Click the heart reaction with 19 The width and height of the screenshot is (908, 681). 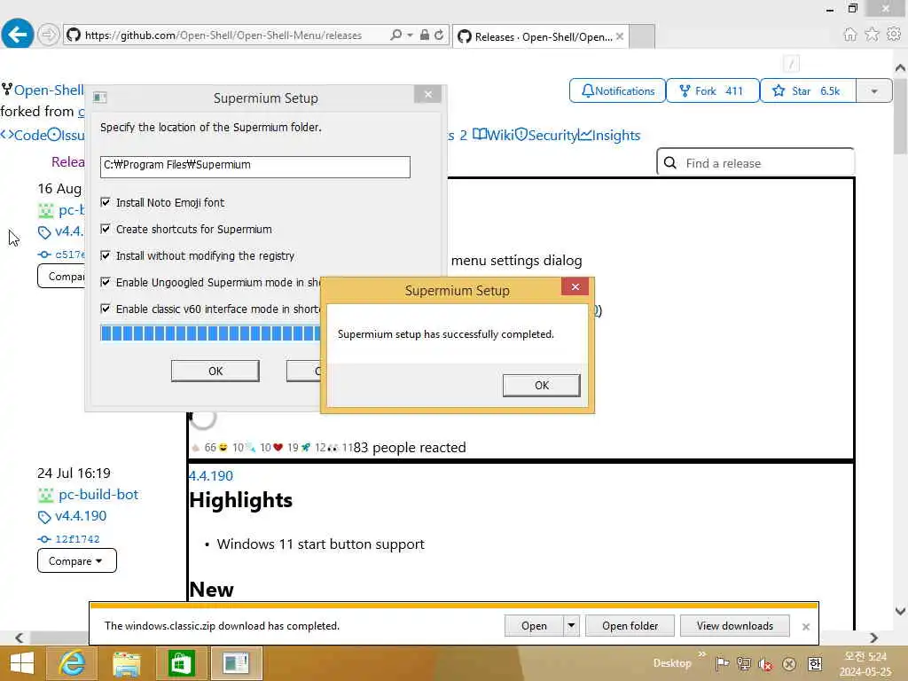pyautogui.click(x=286, y=448)
